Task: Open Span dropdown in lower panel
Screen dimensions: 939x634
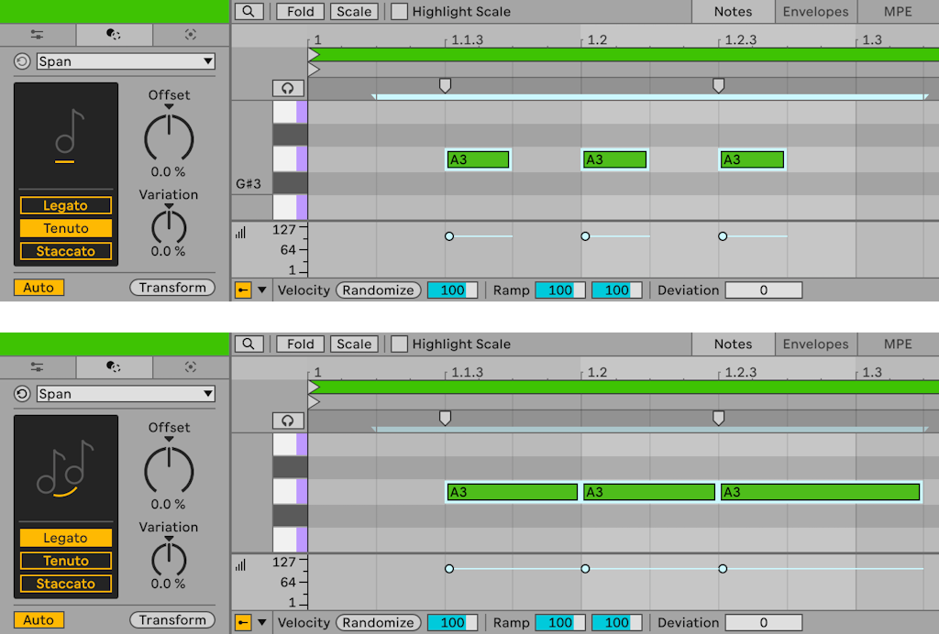Action: coord(126,394)
